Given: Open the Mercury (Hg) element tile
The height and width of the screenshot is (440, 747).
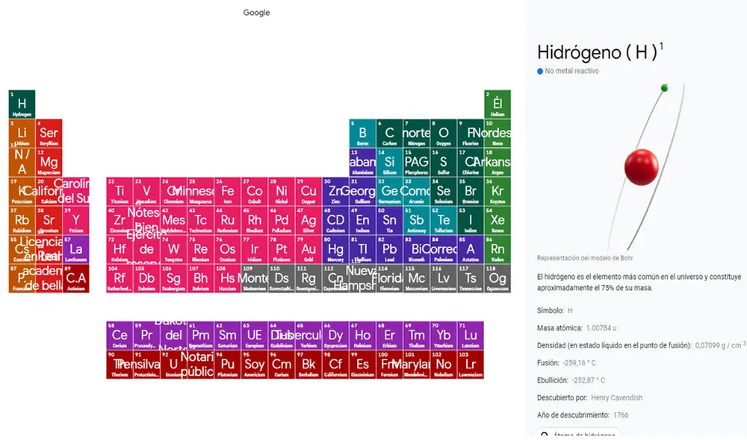Looking at the screenshot, I should coord(335,250).
